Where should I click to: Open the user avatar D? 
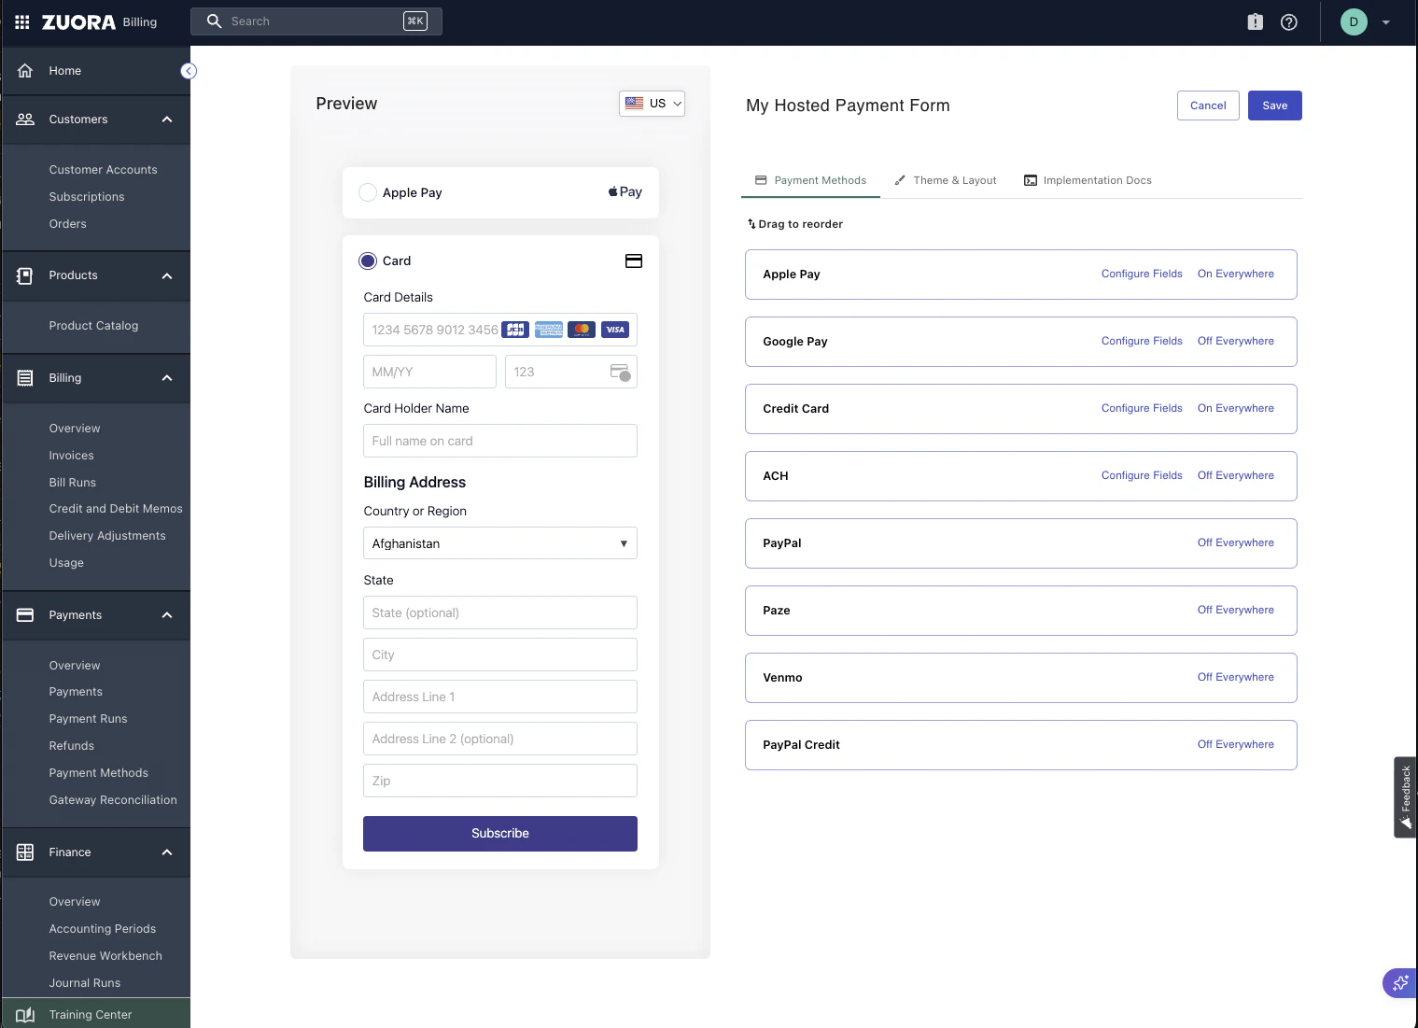(x=1354, y=21)
